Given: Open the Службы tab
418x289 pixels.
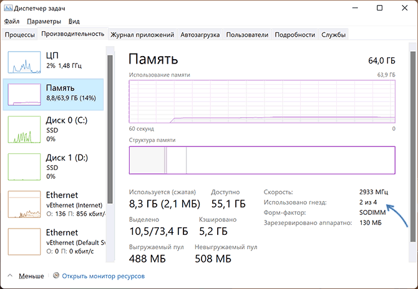Looking at the screenshot, I should [x=333, y=35].
